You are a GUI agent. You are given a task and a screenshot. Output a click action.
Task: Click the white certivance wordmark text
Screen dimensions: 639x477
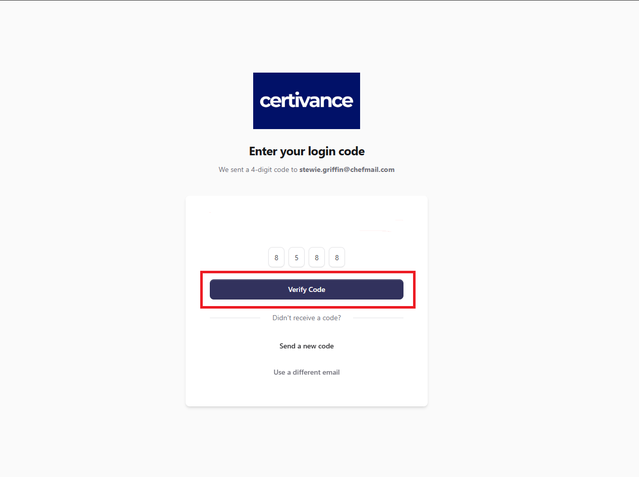(307, 100)
